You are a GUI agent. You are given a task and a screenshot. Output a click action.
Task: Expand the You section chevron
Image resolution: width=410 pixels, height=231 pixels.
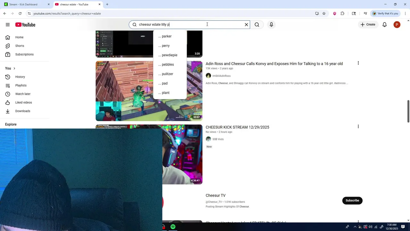14,68
